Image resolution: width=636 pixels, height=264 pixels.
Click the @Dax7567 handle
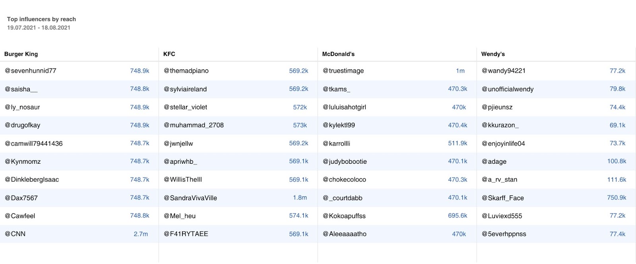pyautogui.click(x=21, y=198)
